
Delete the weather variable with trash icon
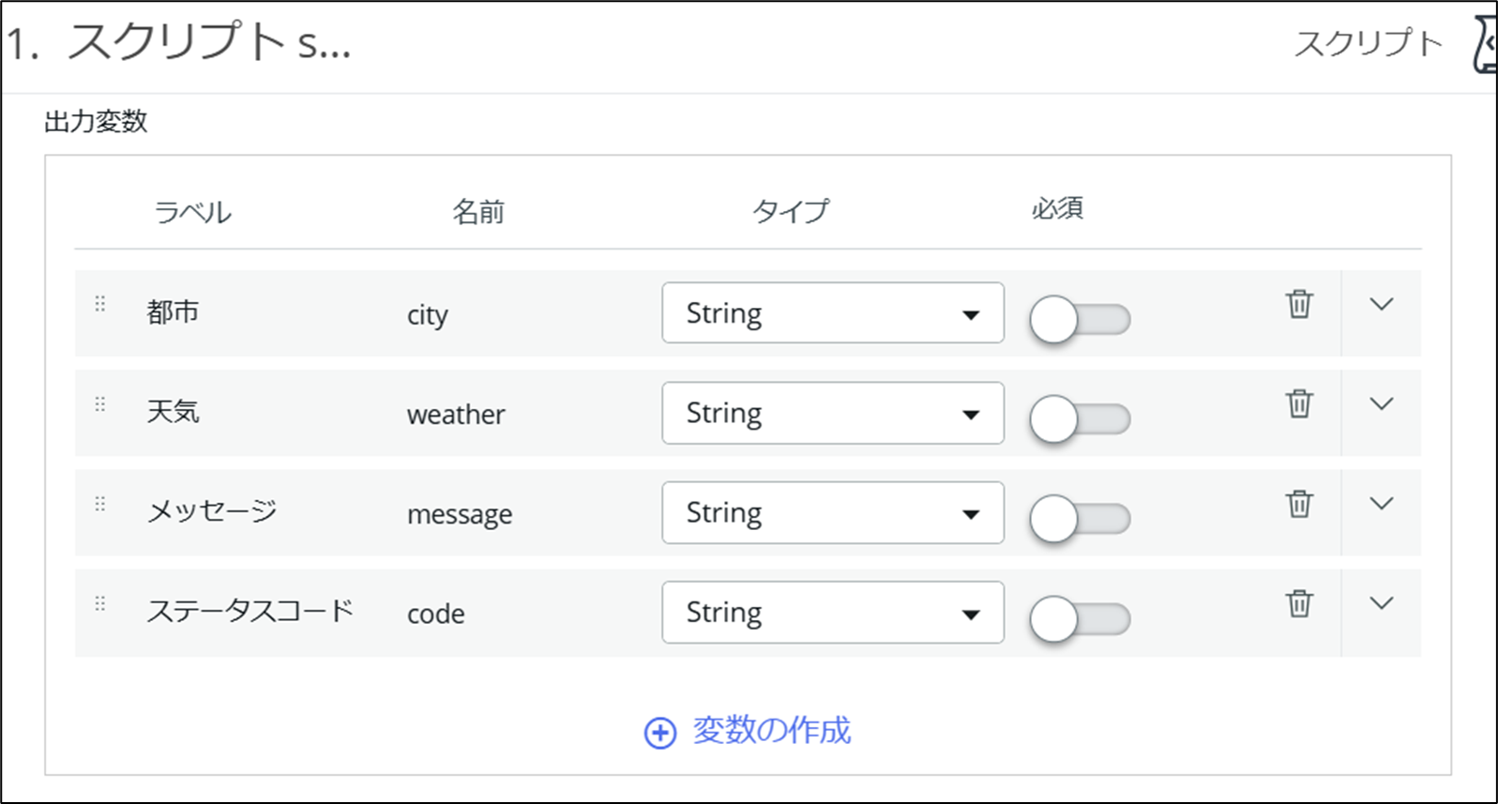[x=1299, y=403]
